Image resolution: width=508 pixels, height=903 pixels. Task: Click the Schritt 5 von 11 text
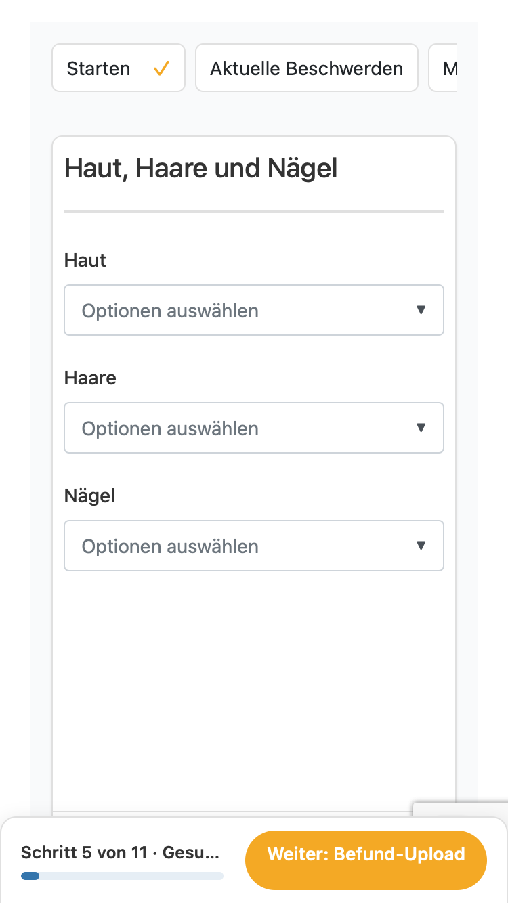click(x=84, y=852)
